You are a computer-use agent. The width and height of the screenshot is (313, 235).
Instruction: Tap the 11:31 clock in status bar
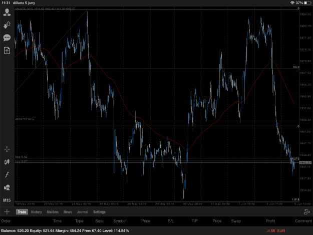click(x=6, y=3)
